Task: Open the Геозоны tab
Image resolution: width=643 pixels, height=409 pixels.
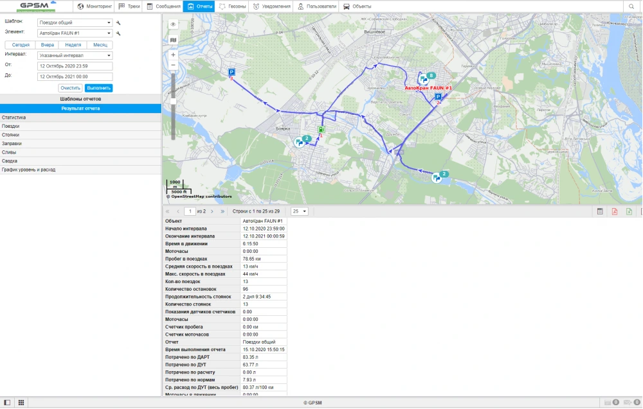Action: coord(232,6)
